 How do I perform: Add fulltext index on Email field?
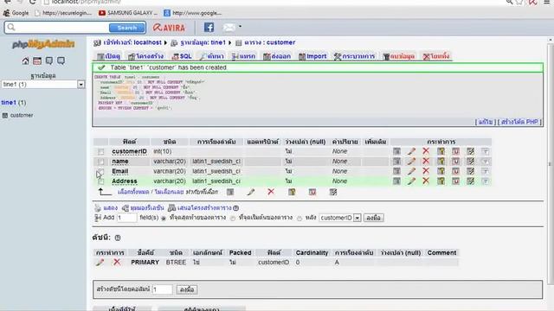tap(486, 171)
